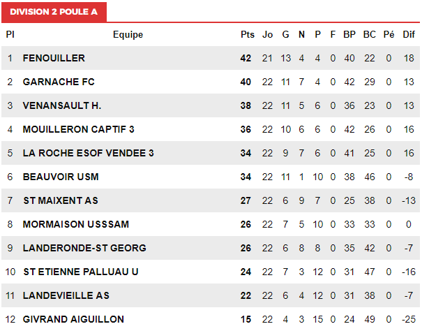This screenshot has width=422, height=331.
Task: Click the BP column header
Action: tap(349, 34)
